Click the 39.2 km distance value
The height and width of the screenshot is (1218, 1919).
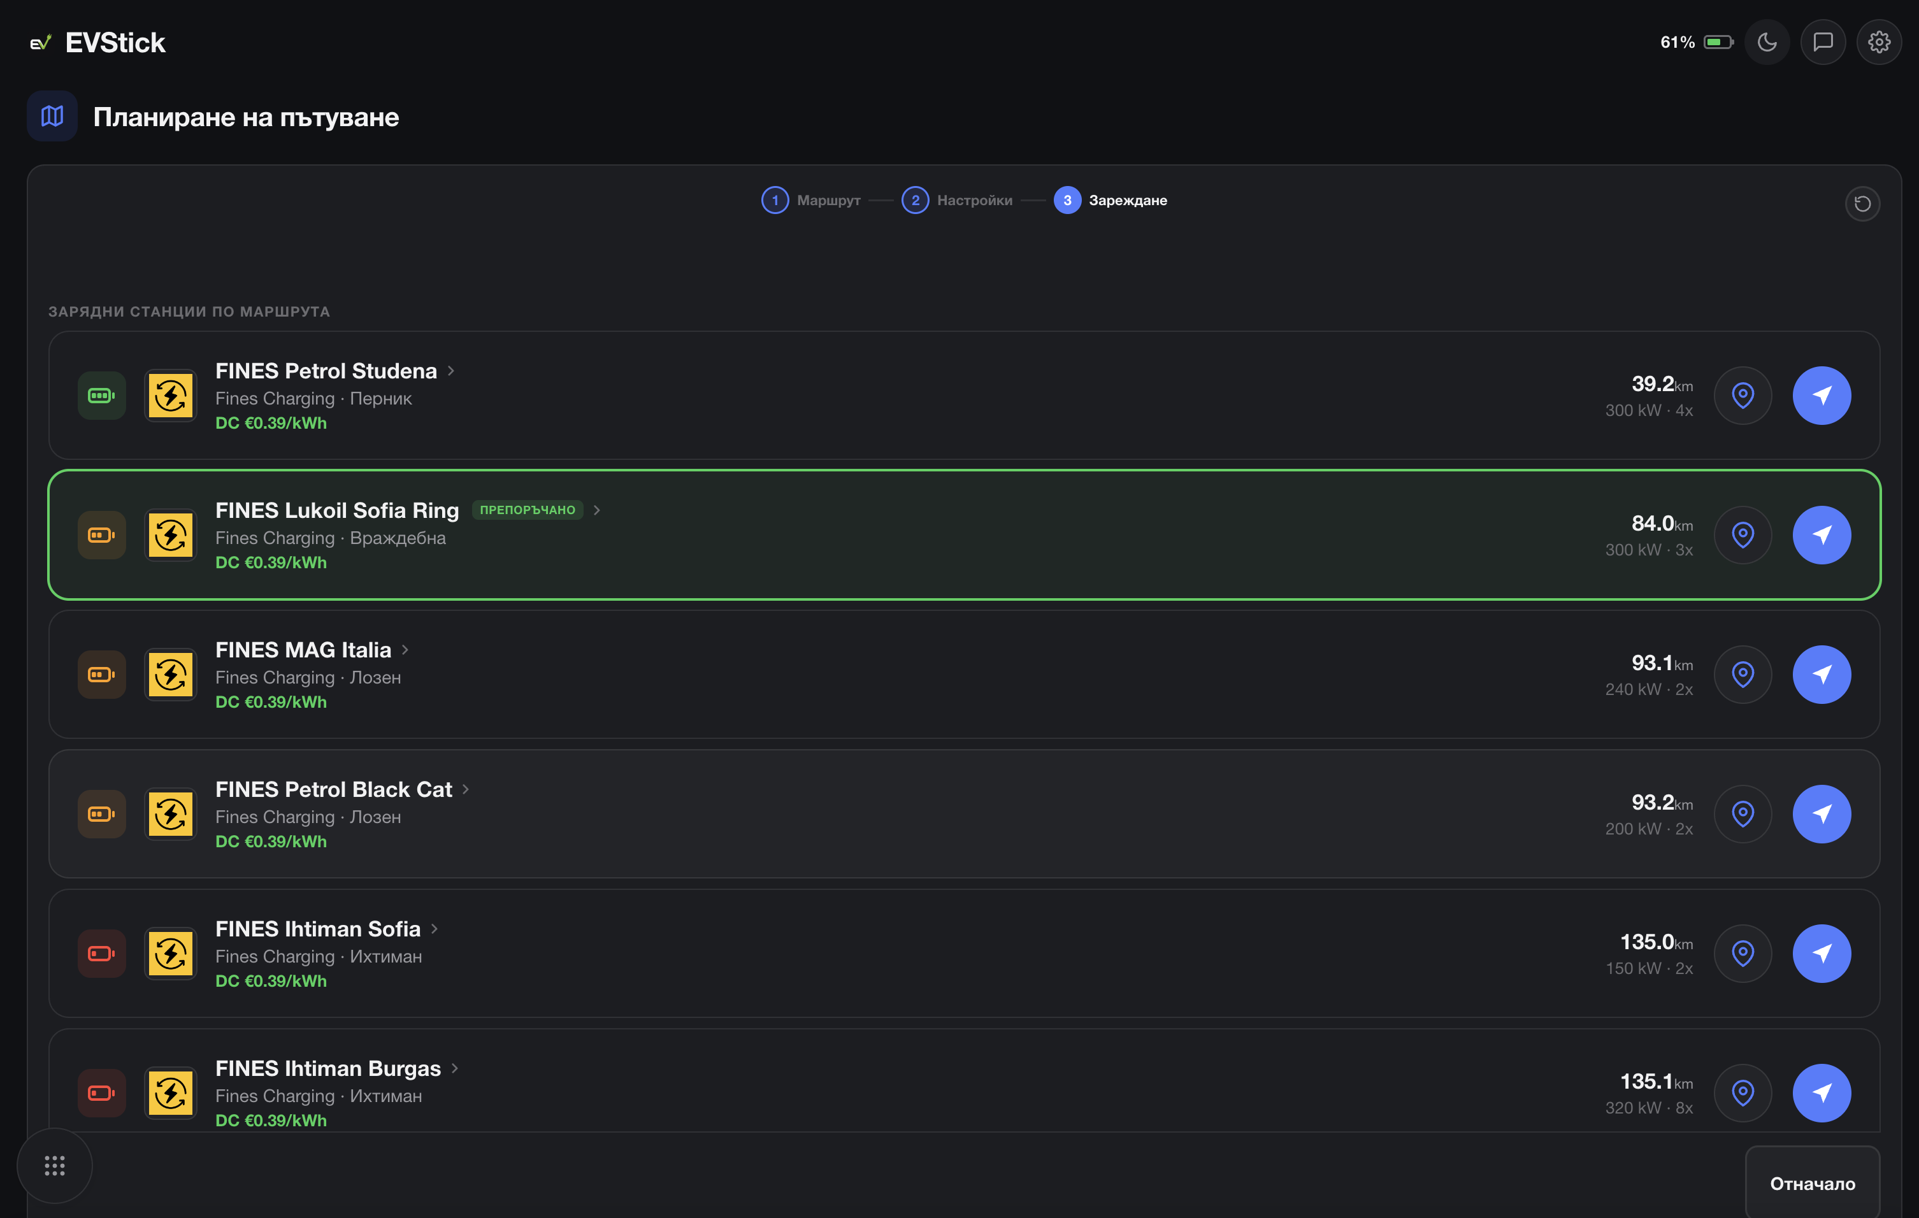(x=1662, y=384)
